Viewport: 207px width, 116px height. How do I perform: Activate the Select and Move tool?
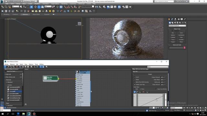click(35, 7)
